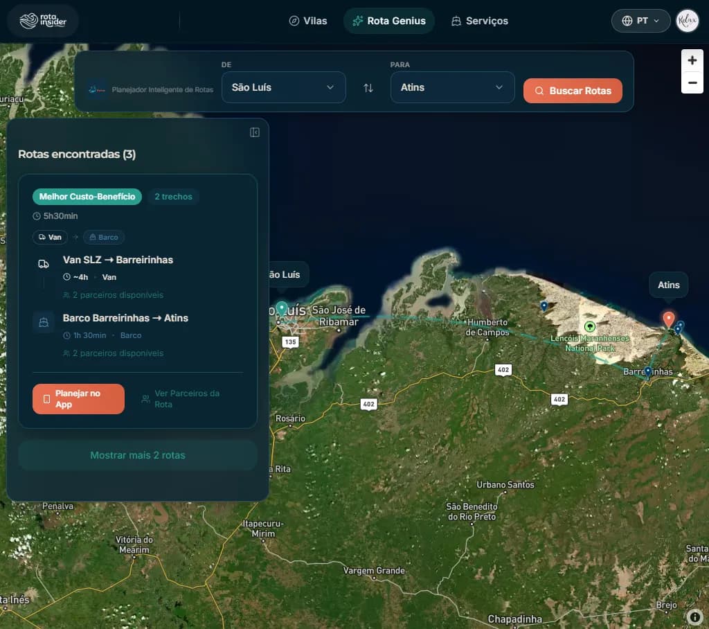Toggle the 2 trechos badge
709x629 pixels.
pyautogui.click(x=173, y=197)
